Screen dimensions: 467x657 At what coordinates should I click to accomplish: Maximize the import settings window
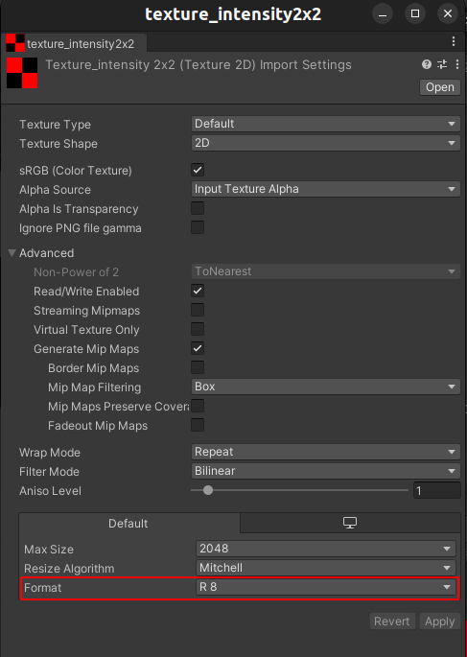[x=415, y=13]
